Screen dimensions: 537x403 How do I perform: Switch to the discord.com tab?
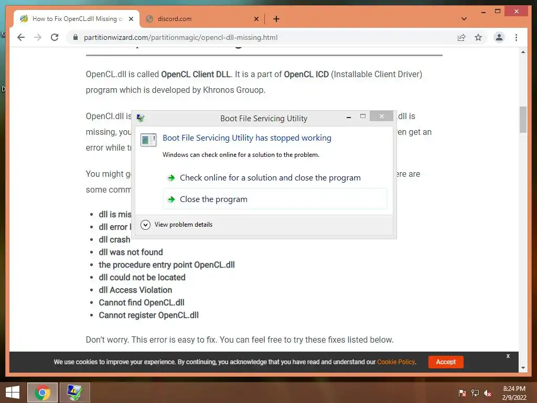[x=202, y=19]
